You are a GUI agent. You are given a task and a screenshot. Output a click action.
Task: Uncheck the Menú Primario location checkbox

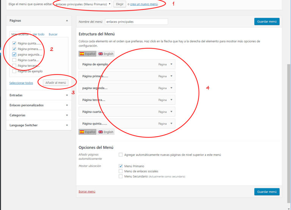(x=120, y=166)
